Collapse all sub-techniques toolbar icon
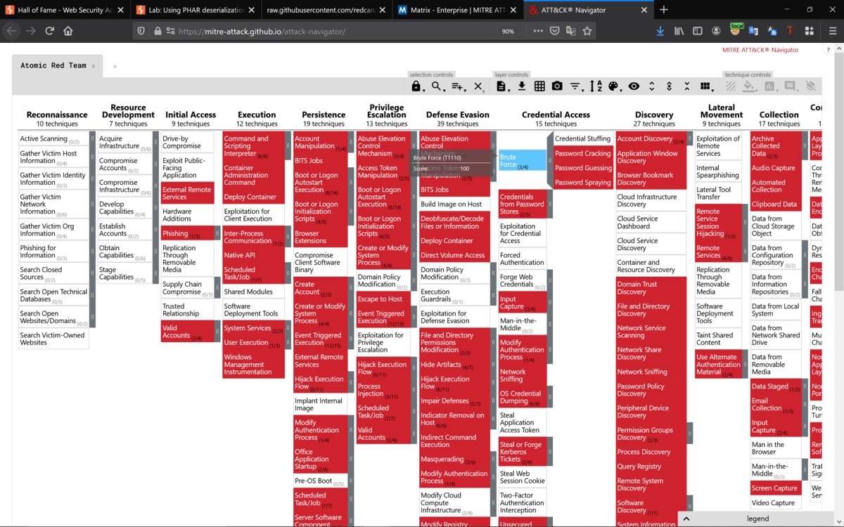Viewport: 844px width, 527px height. tap(686, 86)
